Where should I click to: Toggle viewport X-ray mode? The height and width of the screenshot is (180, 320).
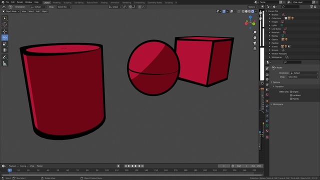239,11
